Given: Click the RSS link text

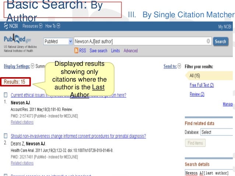Looking at the screenshot, I should point(83,51).
